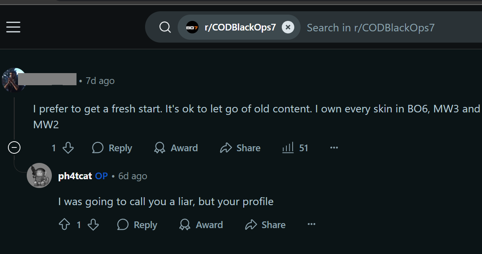Share the first comment

[240, 148]
